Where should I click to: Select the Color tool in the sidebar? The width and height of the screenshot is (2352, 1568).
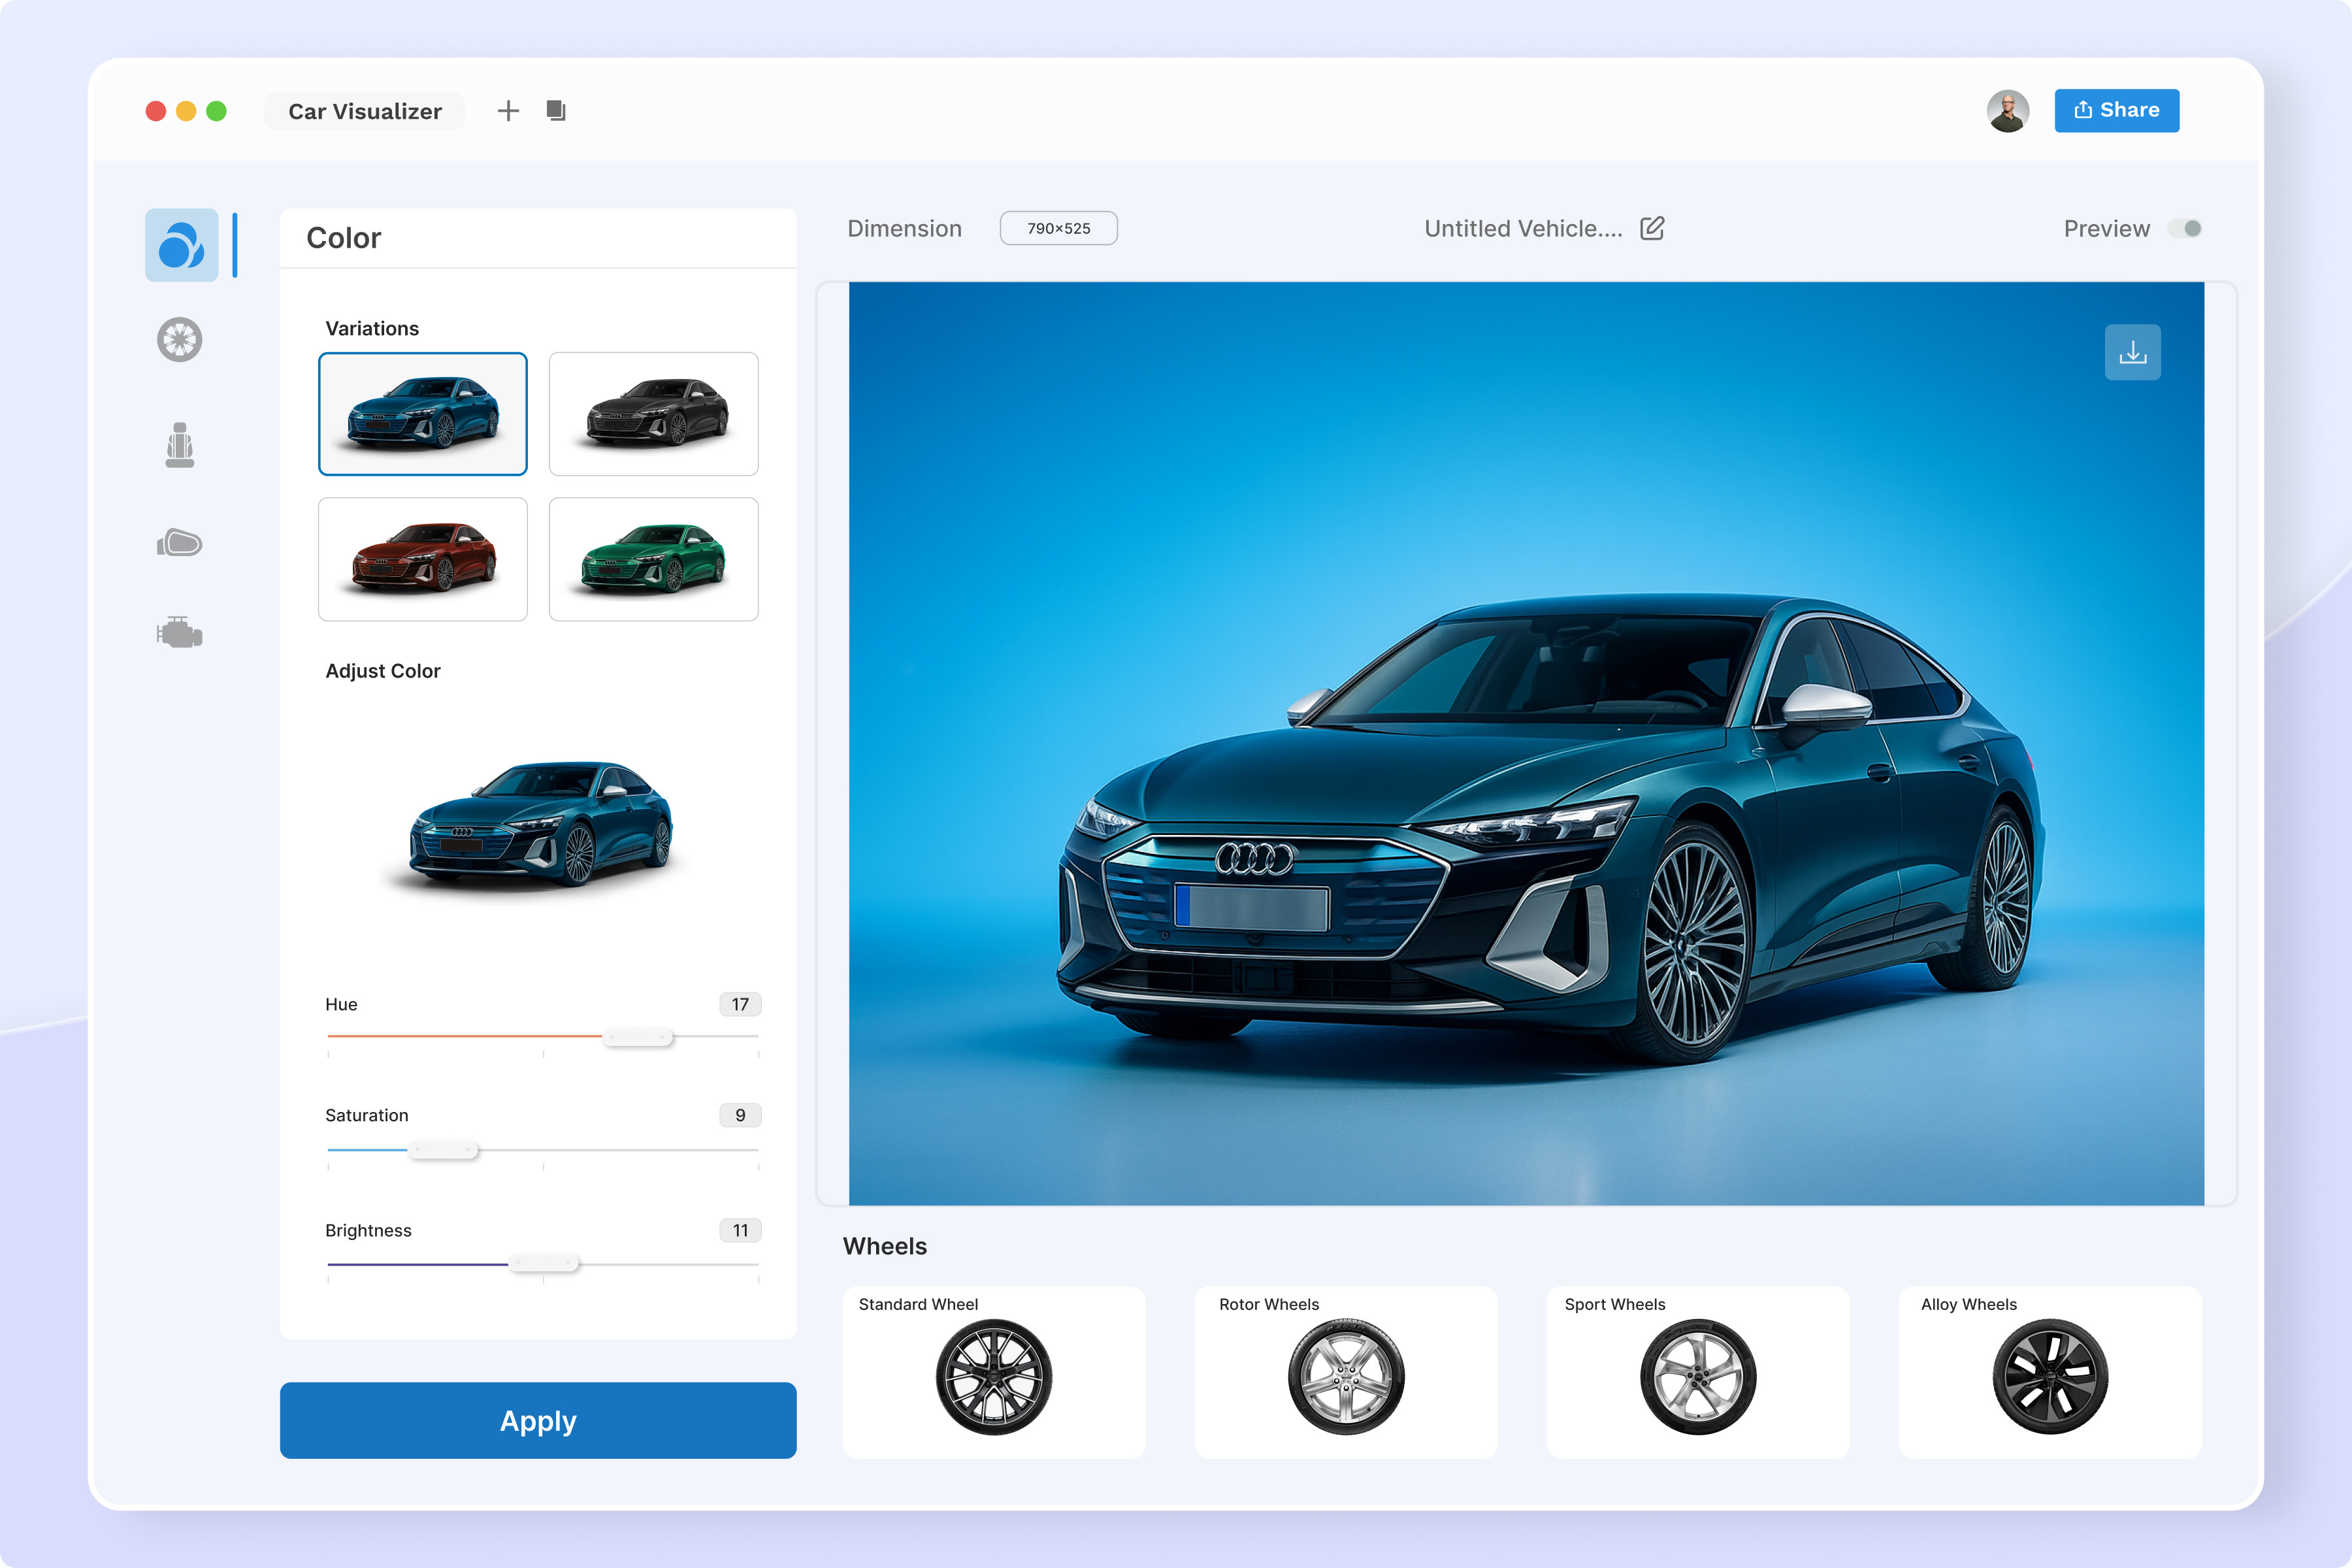coord(181,245)
